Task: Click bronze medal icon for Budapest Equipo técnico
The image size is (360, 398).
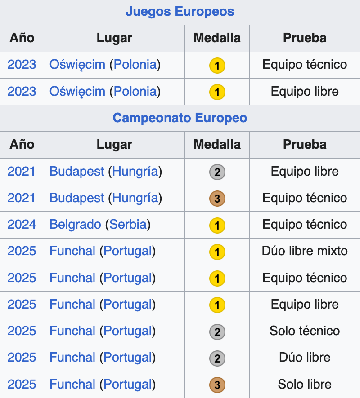Action: coord(217,199)
